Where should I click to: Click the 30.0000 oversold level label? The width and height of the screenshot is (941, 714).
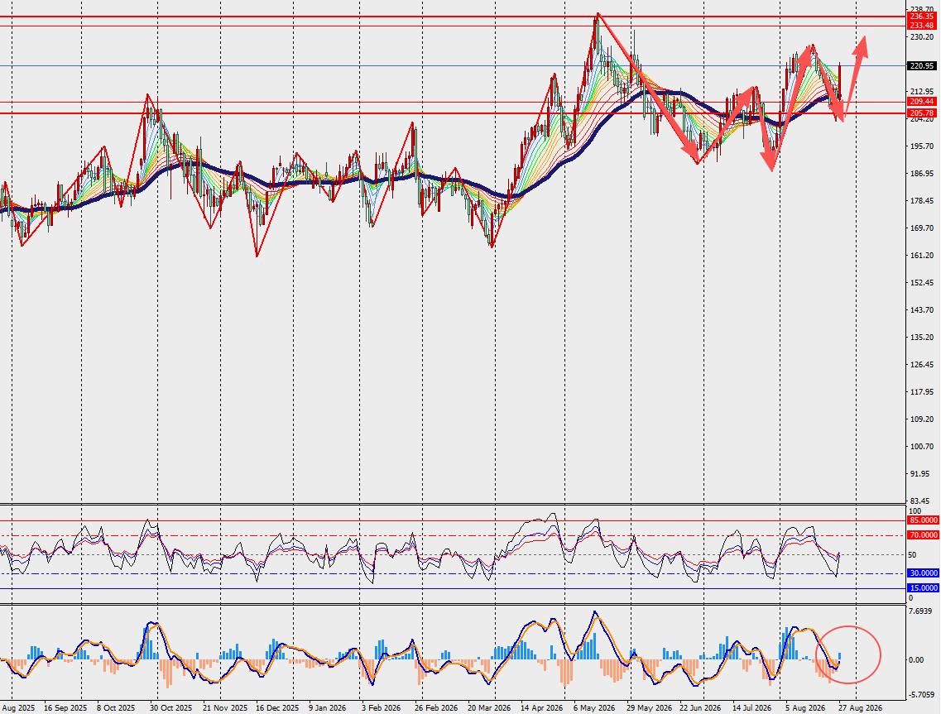point(923,573)
